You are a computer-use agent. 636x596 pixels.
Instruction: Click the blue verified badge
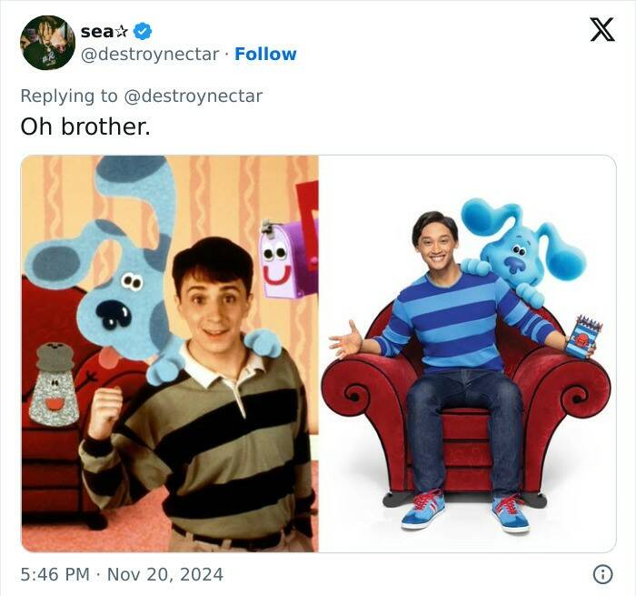(143, 31)
